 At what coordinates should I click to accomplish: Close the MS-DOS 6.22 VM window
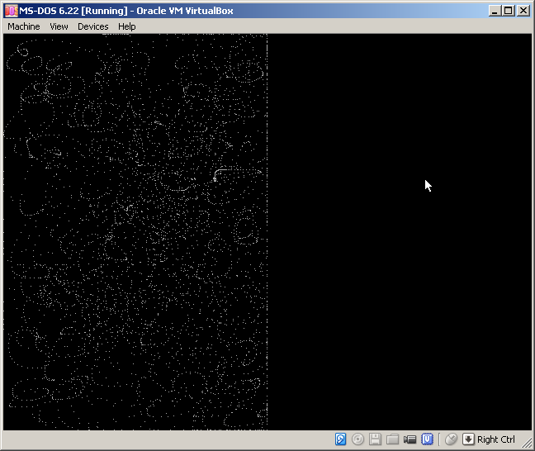(523, 11)
